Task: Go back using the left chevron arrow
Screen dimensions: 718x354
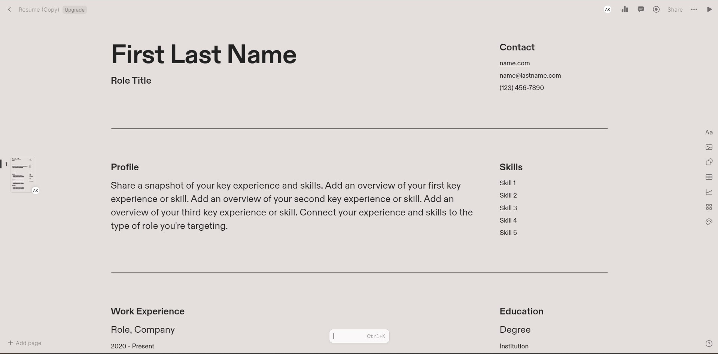Action: point(9,9)
